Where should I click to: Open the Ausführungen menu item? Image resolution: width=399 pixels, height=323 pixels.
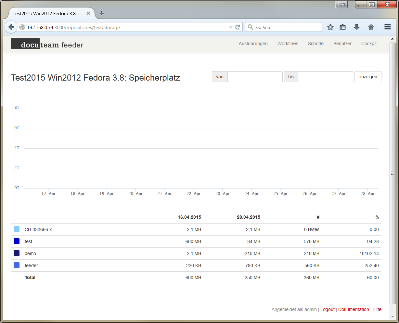(x=253, y=44)
